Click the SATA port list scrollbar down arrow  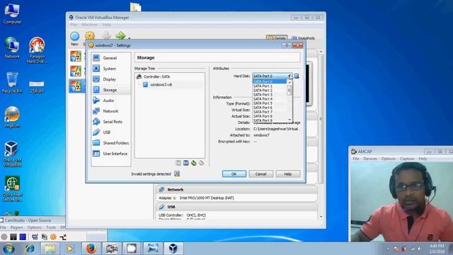tap(289, 120)
